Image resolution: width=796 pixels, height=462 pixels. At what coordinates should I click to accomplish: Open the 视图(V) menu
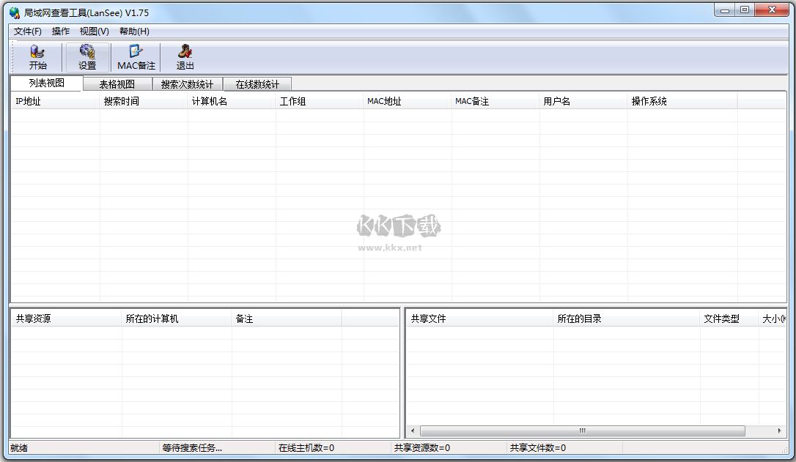[93, 31]
